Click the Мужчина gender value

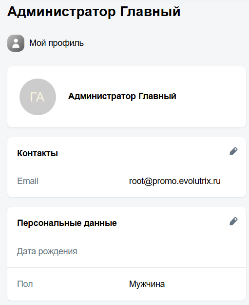(x=147, y=284)
